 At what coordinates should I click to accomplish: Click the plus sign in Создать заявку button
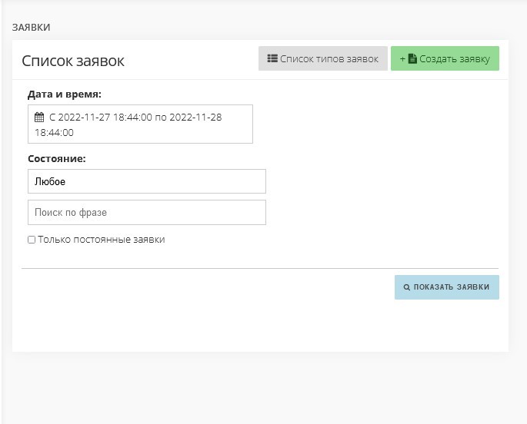402,59
